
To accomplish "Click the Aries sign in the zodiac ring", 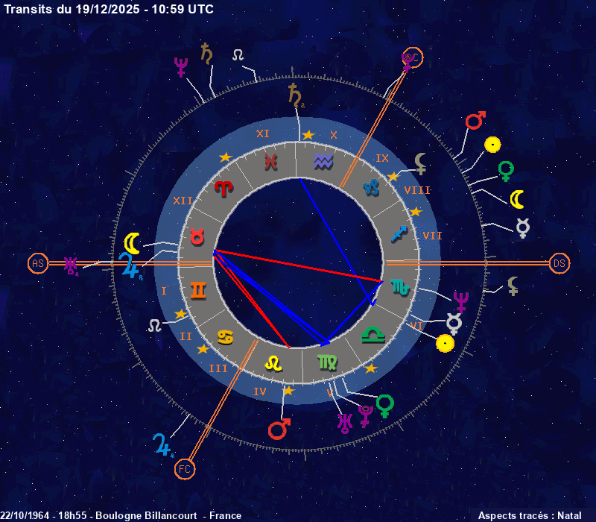I will 223,188.
